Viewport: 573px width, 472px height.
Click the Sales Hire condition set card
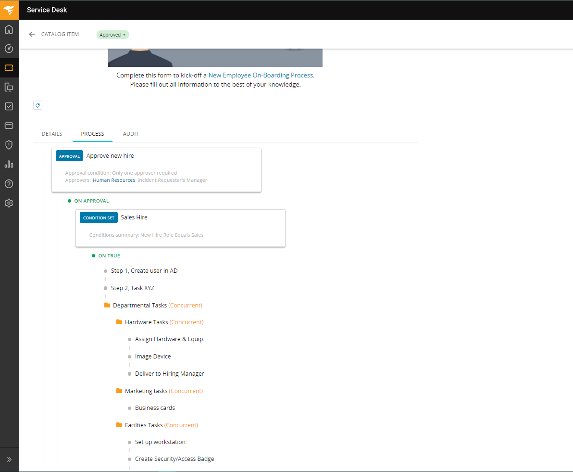point(180,228)
